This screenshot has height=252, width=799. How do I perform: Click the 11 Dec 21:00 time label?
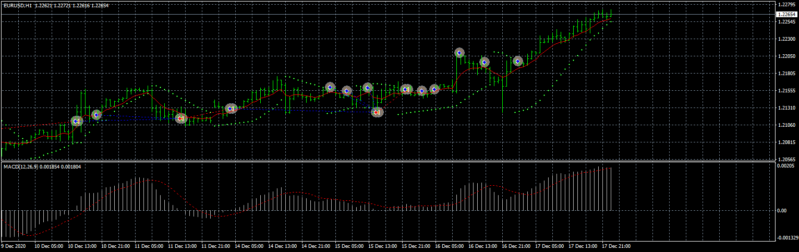(216, 245)
